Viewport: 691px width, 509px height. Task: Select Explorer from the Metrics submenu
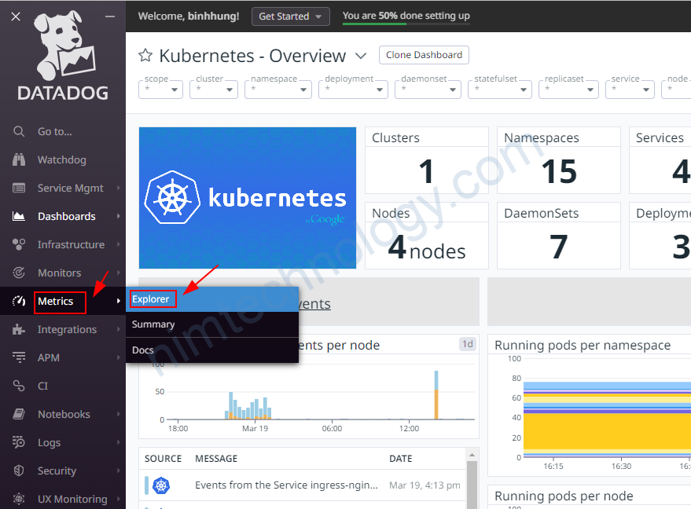click(x=151, y=298)
